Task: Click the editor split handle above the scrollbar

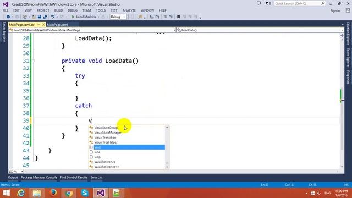Action: point(342,35)
